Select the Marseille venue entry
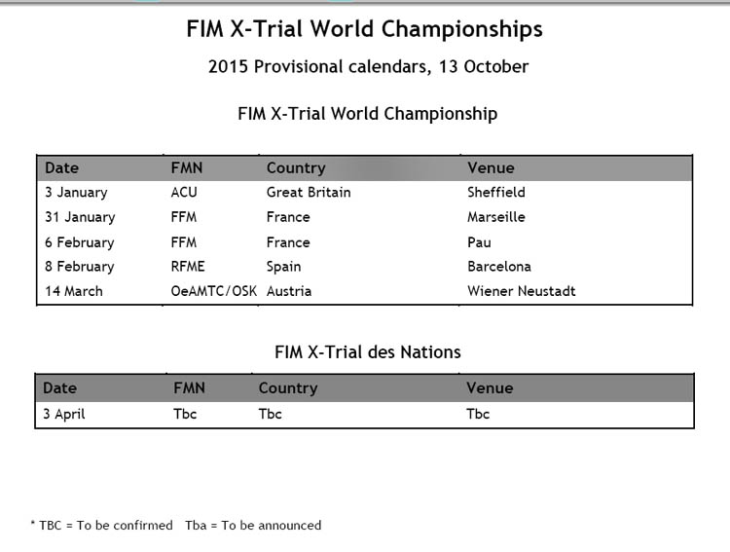The image size is (730, 552). [496, 216]
